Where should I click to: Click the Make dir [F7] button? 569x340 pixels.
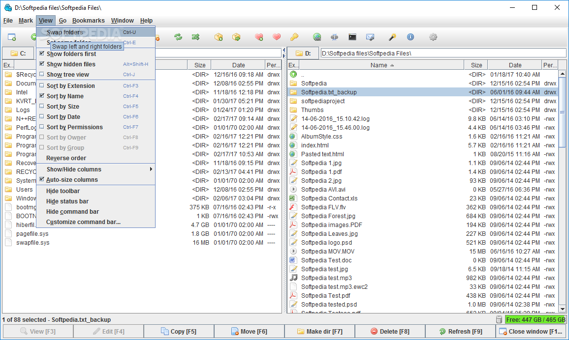320,331
